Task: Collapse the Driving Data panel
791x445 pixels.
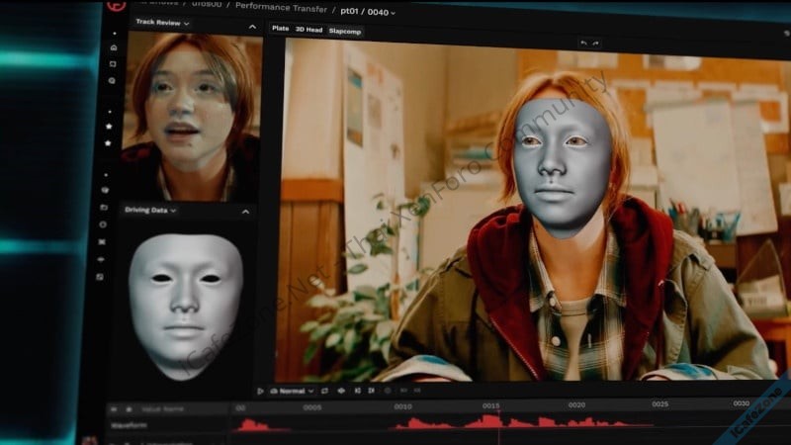Action: pos(246,211)
